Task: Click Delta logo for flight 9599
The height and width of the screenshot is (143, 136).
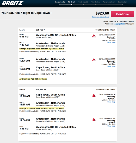Action: 94,60
